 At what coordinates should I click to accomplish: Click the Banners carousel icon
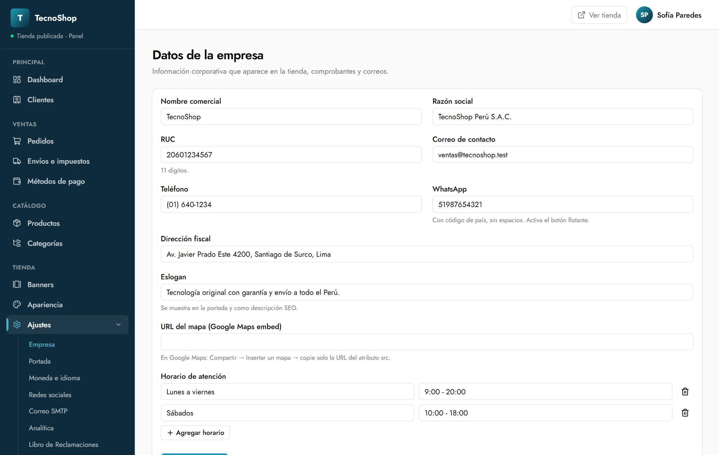[x=17, y=285]
